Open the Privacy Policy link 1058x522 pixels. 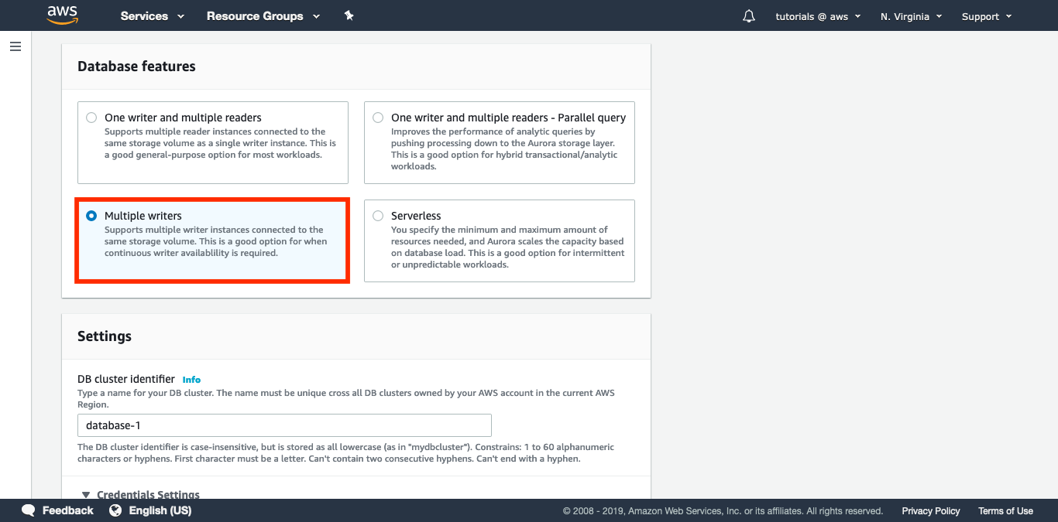[x=930, y=510]
